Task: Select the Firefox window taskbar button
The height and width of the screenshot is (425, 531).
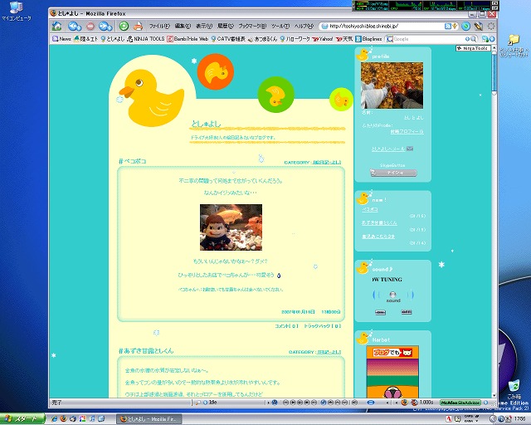Action: [149, 419]
